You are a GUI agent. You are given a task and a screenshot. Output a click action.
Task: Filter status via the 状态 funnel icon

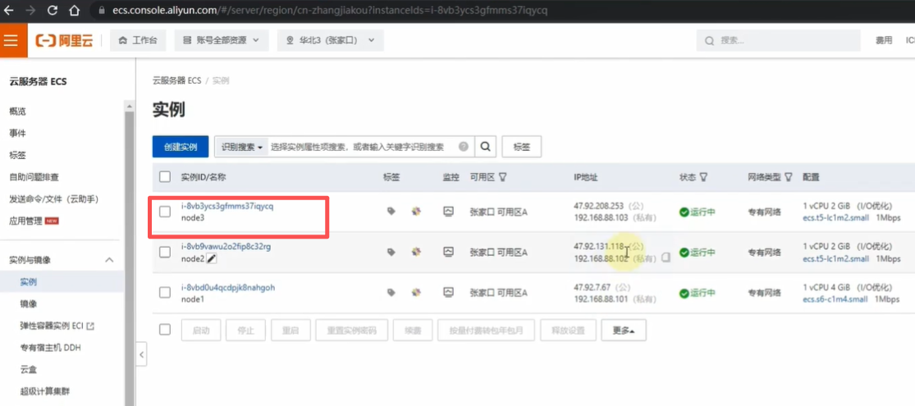tap(704, 176)
